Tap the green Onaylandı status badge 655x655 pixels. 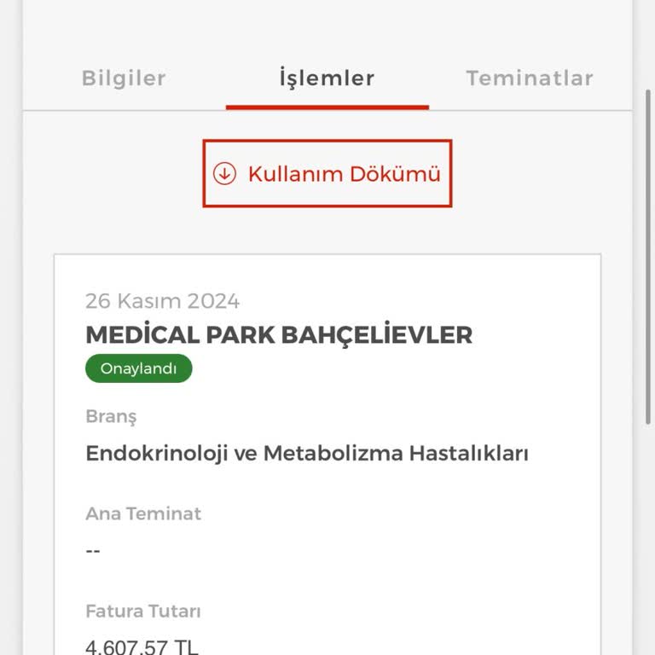139,368
